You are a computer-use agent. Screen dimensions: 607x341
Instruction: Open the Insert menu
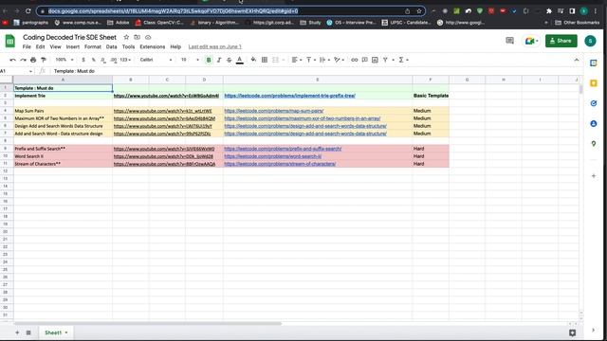coord(73,46)
